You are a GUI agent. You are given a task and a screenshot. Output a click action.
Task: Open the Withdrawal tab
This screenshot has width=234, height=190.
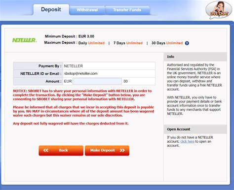[x=87, y=10]
